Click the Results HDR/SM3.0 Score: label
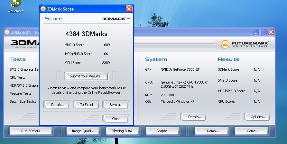The image size is (287, 144). click(x=232, y=91)
